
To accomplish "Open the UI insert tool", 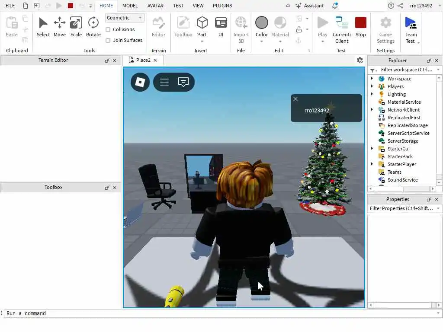I will 221,26.
